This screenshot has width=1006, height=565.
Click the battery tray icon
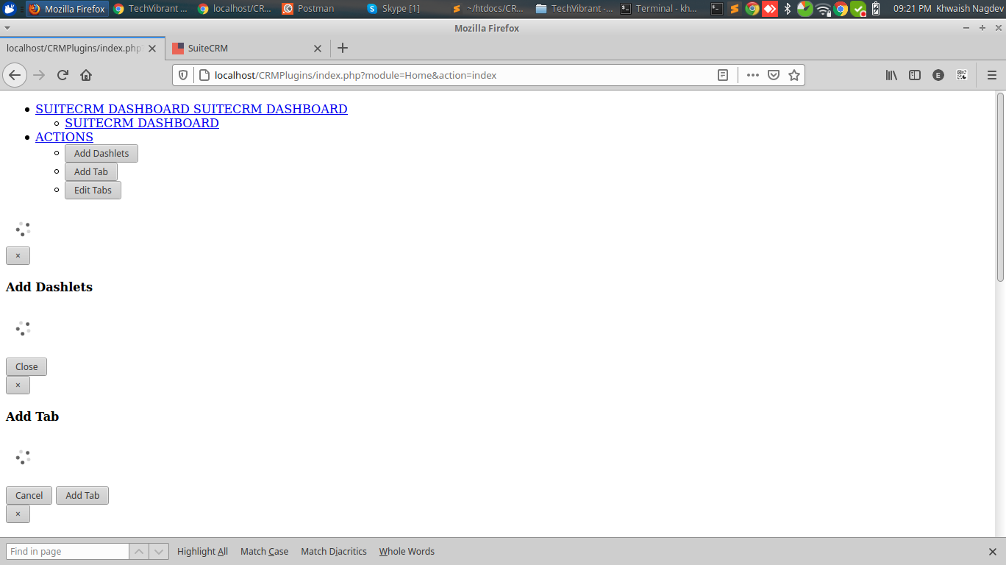click(x=875, y=9)
